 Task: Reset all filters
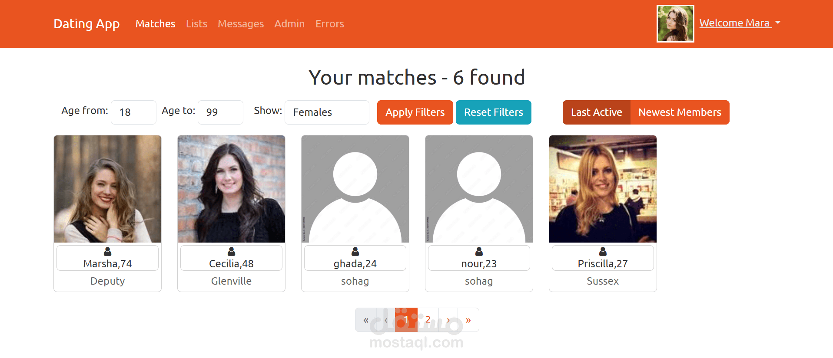494,112
